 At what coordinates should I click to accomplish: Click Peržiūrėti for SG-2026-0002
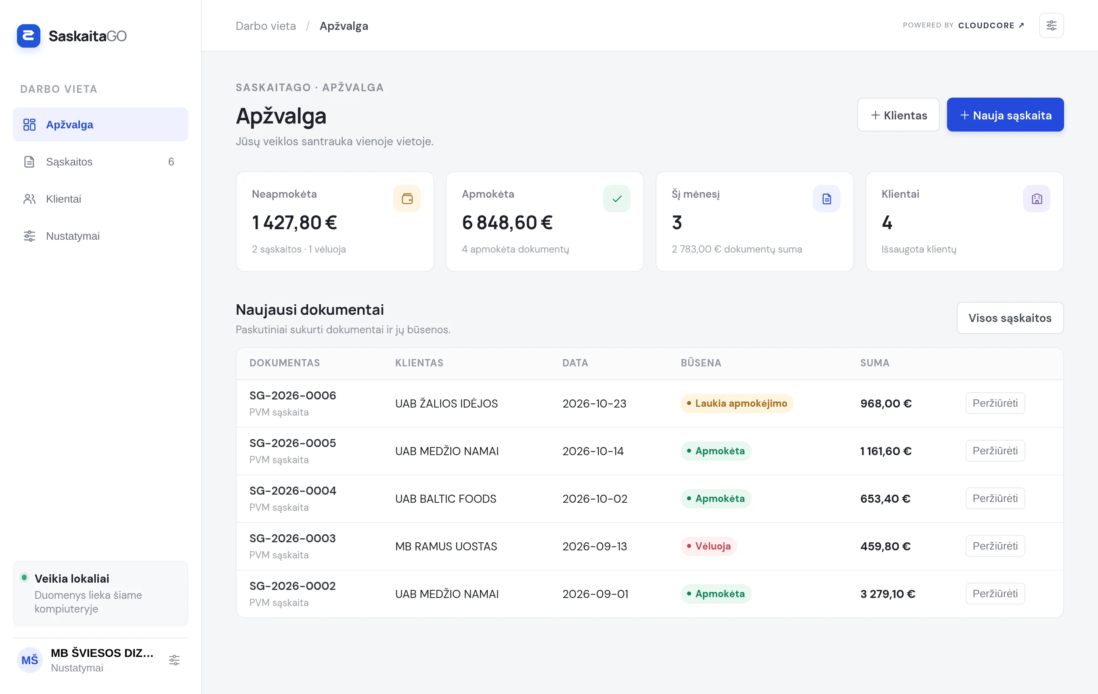(995, 594)
